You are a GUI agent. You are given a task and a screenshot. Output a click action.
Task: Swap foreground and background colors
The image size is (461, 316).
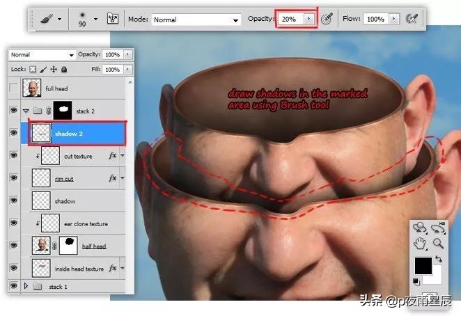click(x=438, y=259)
